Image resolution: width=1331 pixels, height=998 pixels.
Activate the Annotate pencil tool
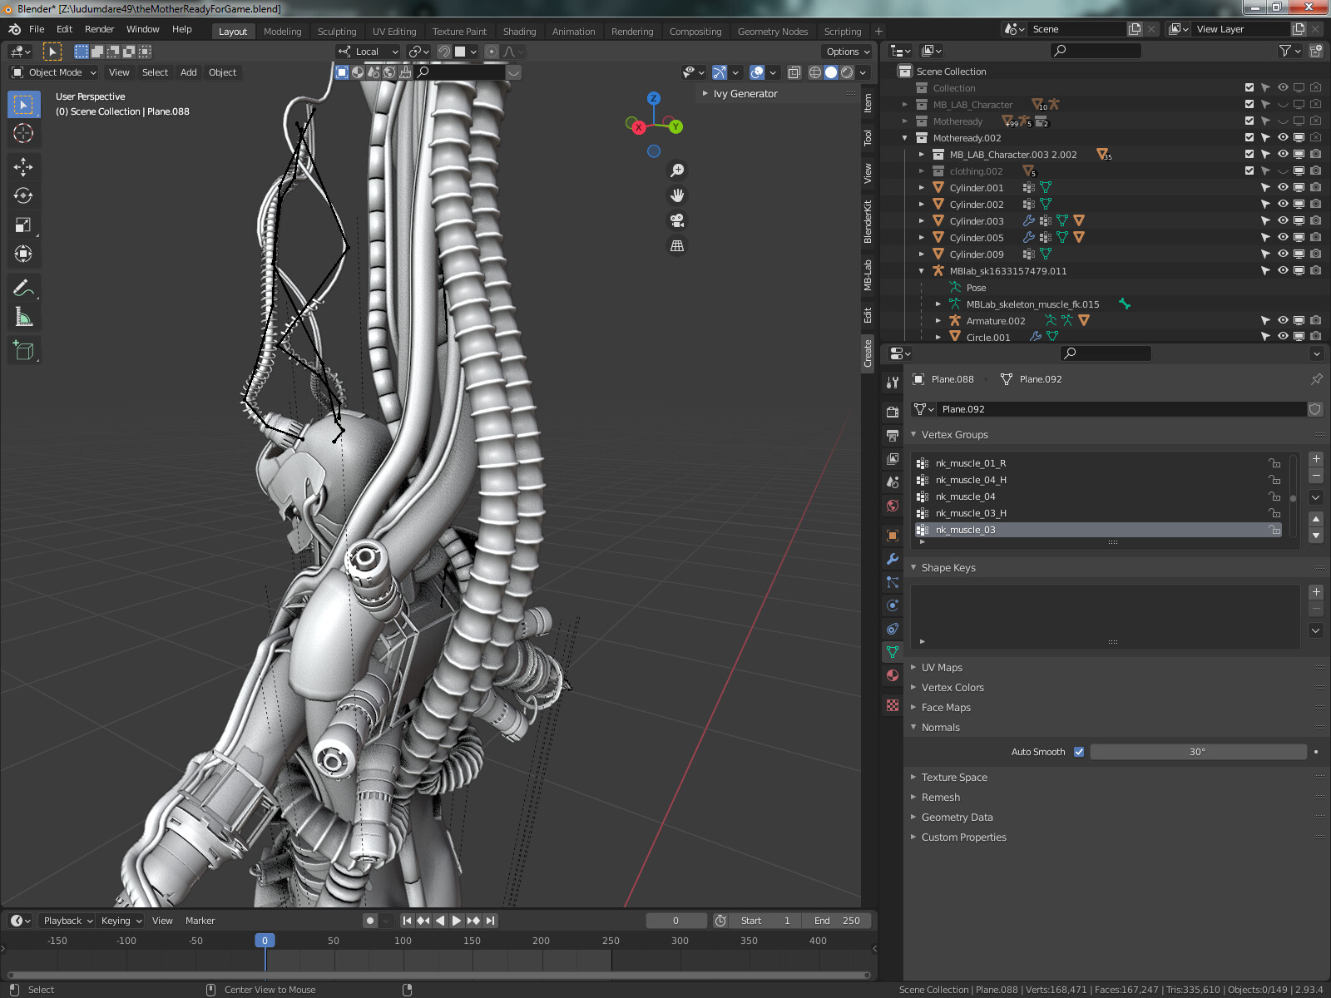[23, 289]
